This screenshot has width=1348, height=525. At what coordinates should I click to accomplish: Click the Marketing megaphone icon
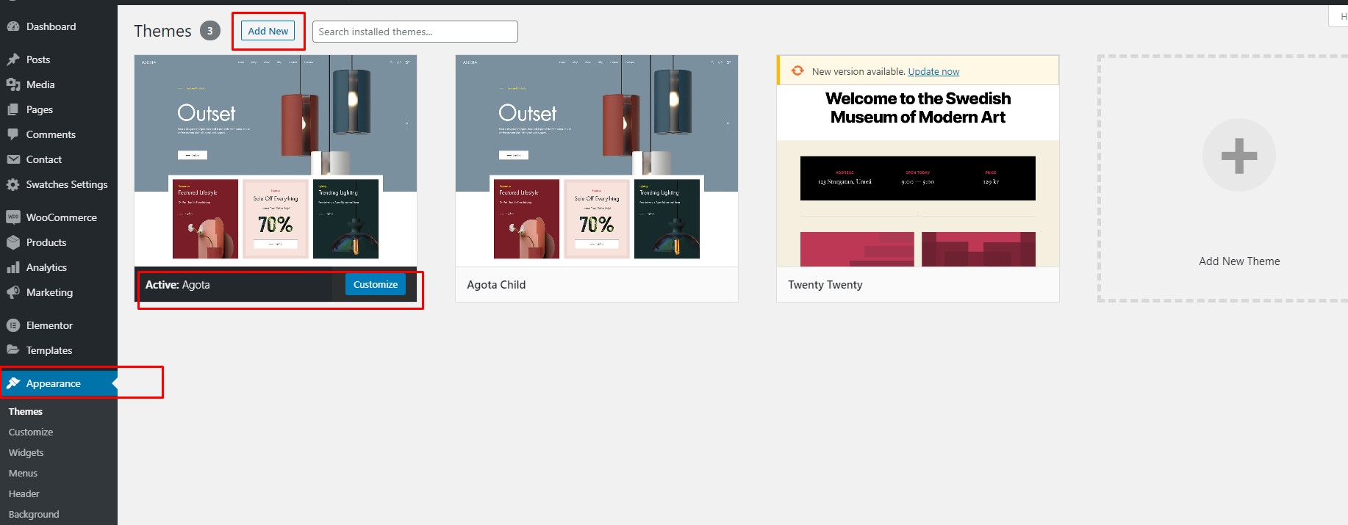click(x=12, y=292)
